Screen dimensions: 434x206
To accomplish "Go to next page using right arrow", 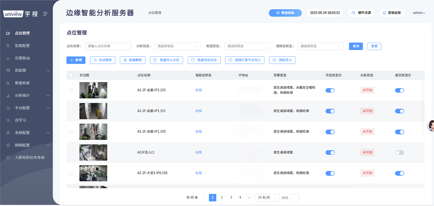I will (249, 198).
